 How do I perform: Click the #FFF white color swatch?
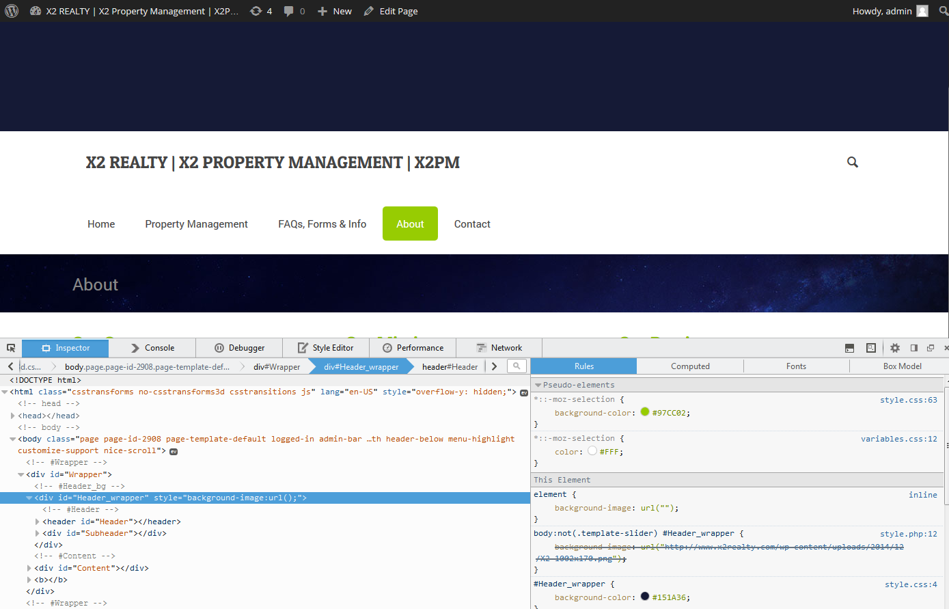(x=592, y=451)
